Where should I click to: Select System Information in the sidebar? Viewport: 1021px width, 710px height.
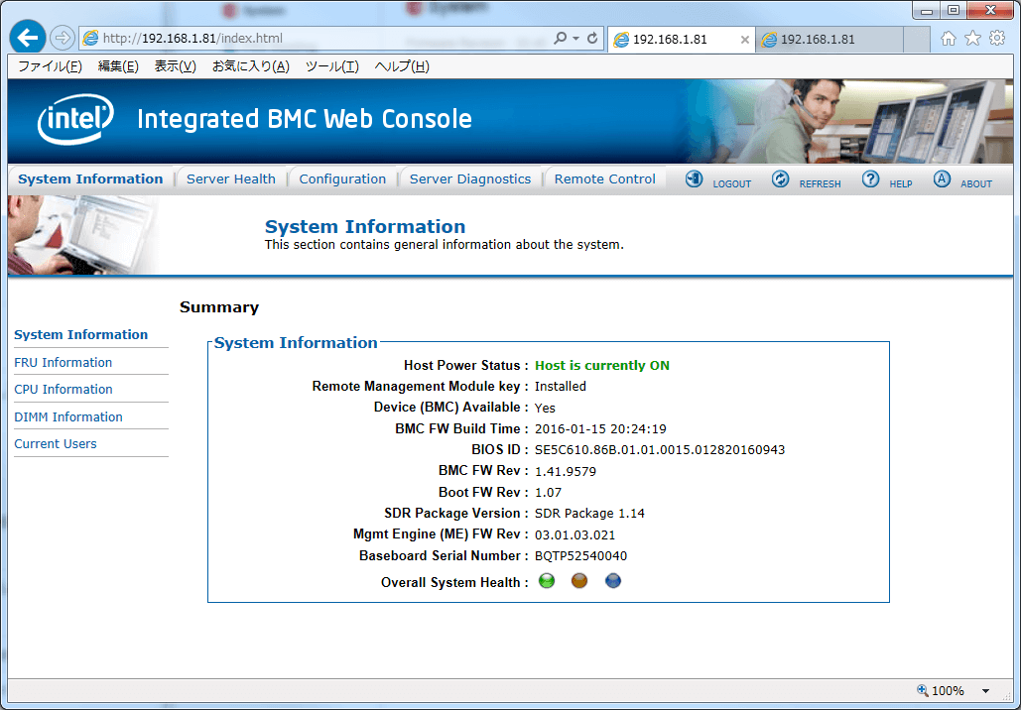[x=80, y=334]
